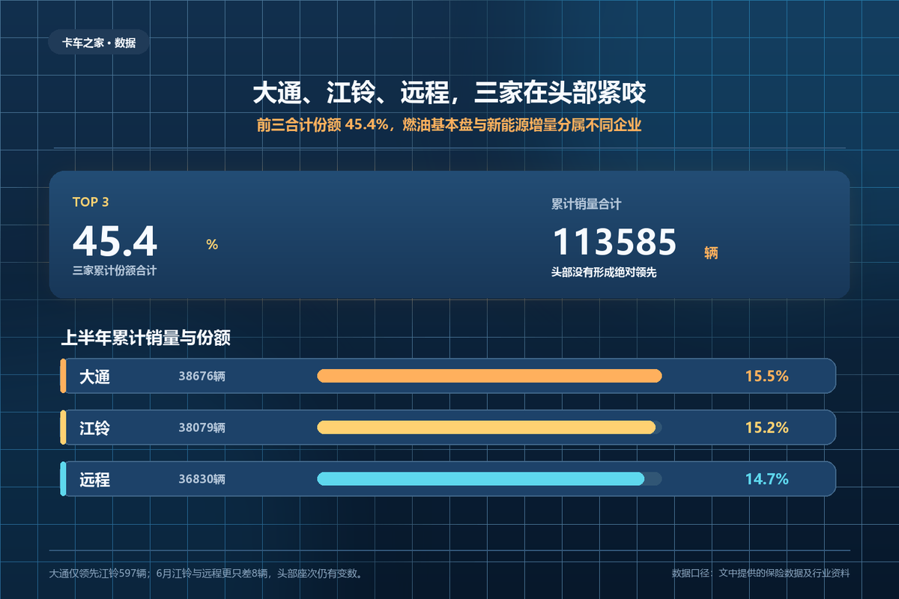Click the 15.2% share value
899x599 pixels.
coord(766,428)
